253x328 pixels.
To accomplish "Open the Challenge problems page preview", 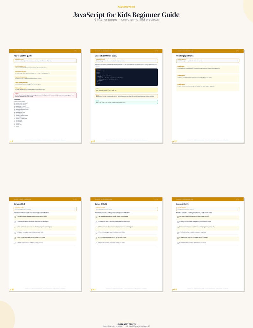I will [208, 96].
